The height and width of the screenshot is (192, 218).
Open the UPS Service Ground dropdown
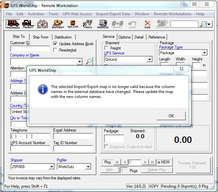pyautogui.click(x=150, y=59)
